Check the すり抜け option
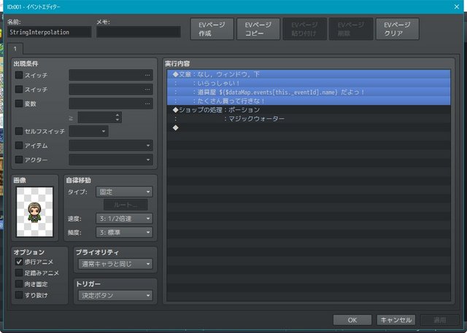Viewport: 467px width, 333px height. (19, 295)
